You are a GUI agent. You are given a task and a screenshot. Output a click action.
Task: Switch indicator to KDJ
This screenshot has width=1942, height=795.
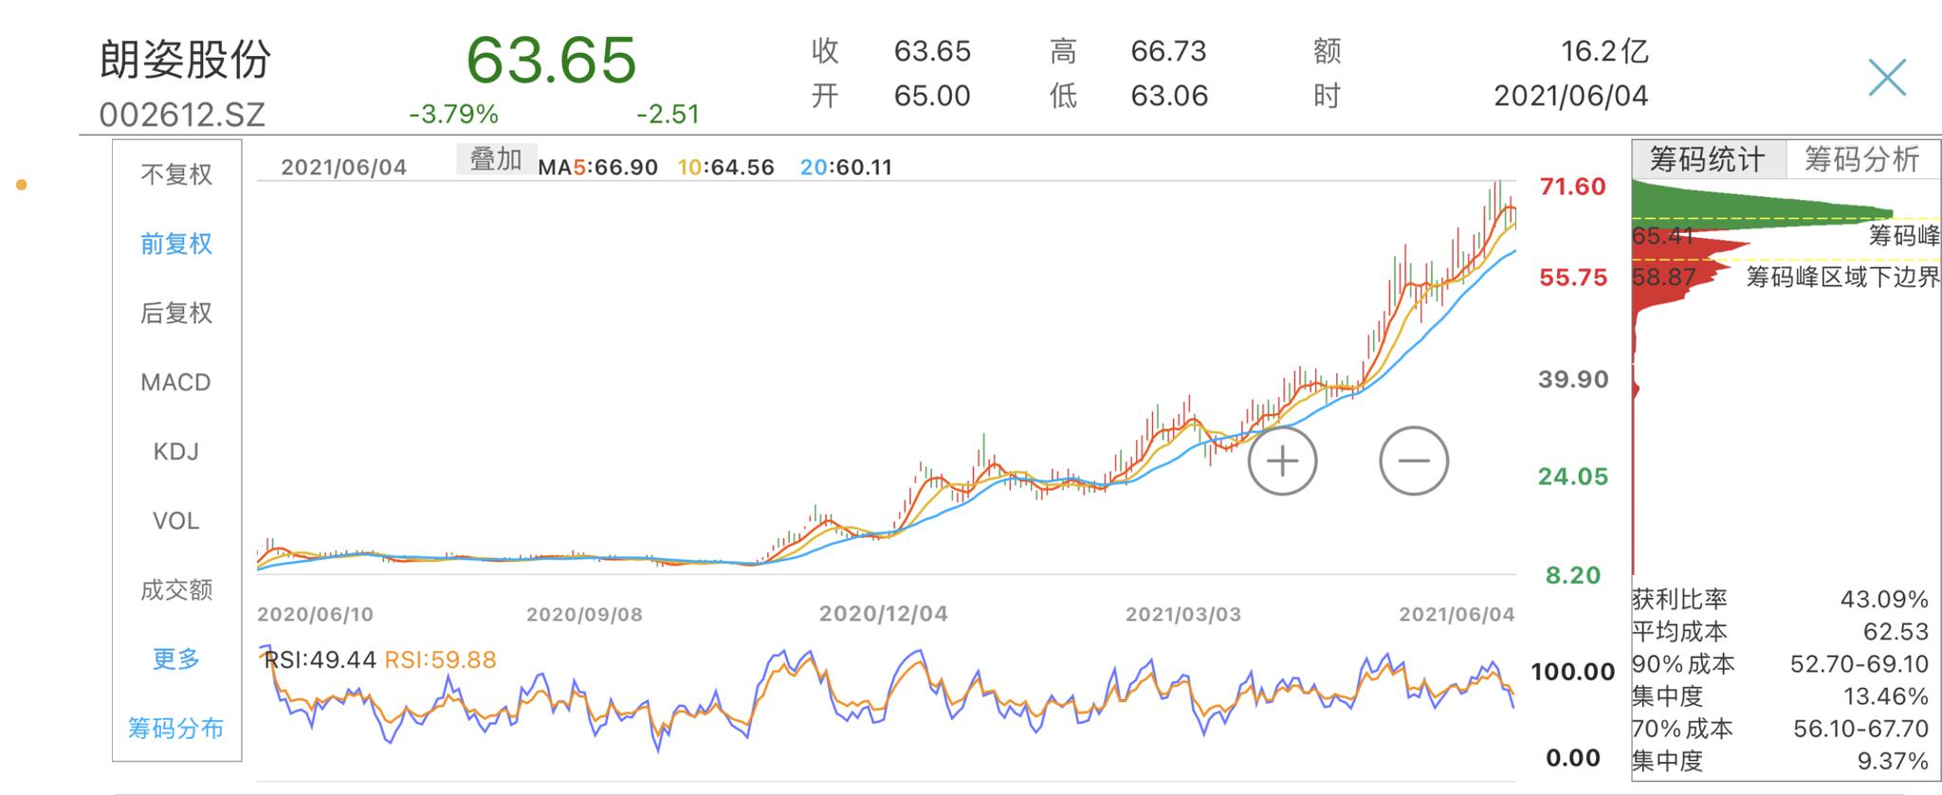176,451
